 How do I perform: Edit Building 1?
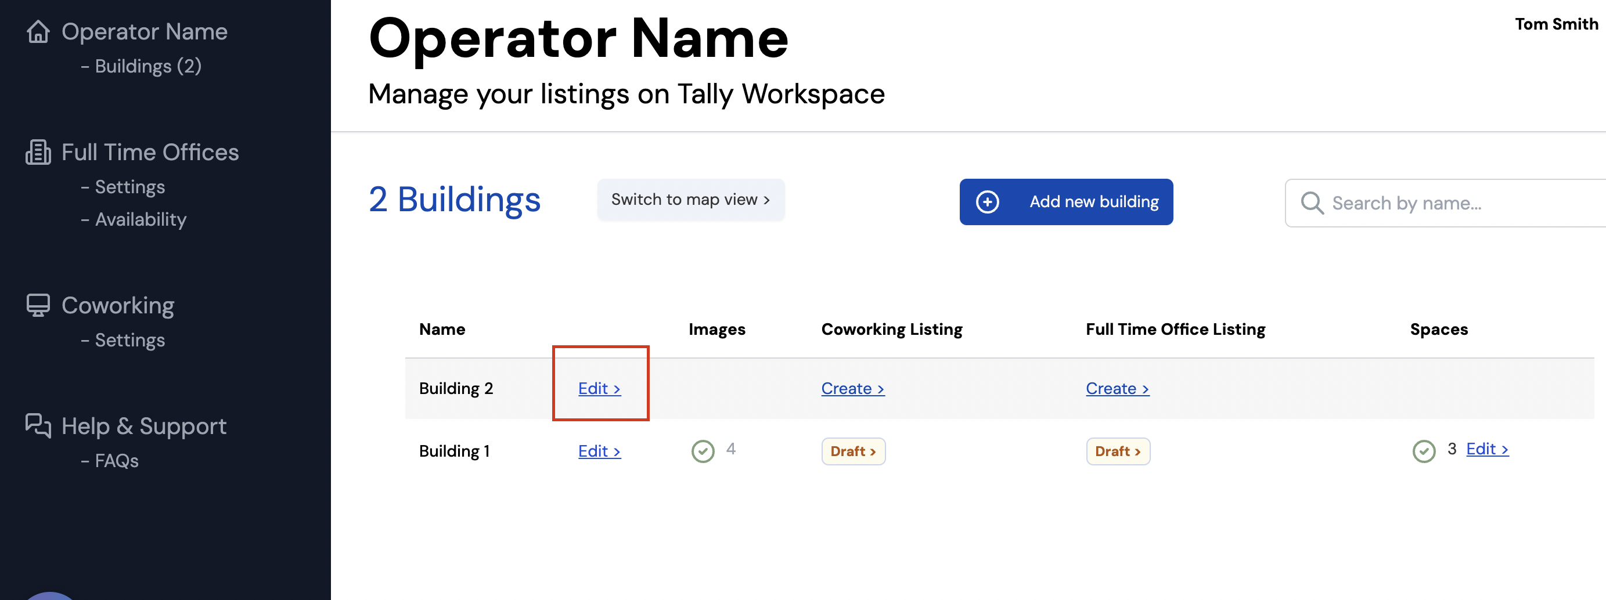[x=600, y=451]
